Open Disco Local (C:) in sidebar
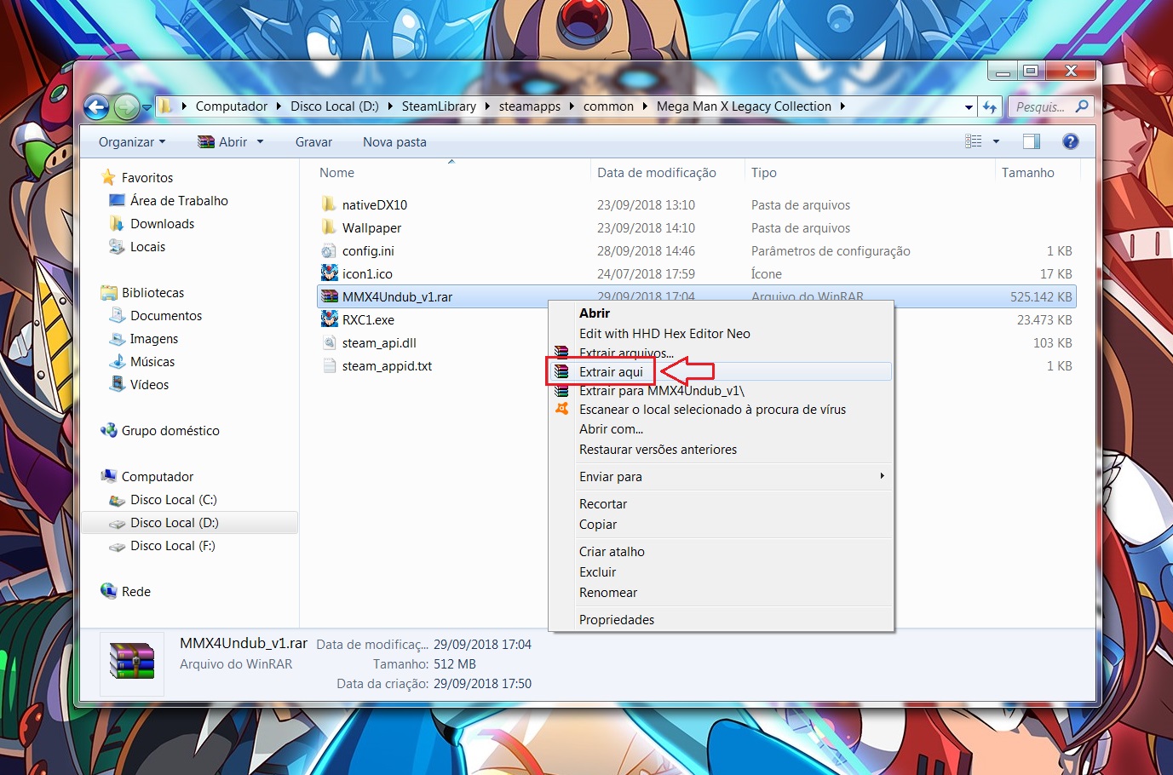 tap(174, 500)
